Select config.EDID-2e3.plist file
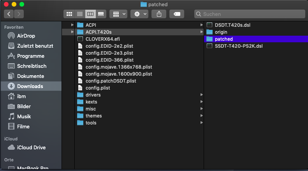 [x=139, y=53]
